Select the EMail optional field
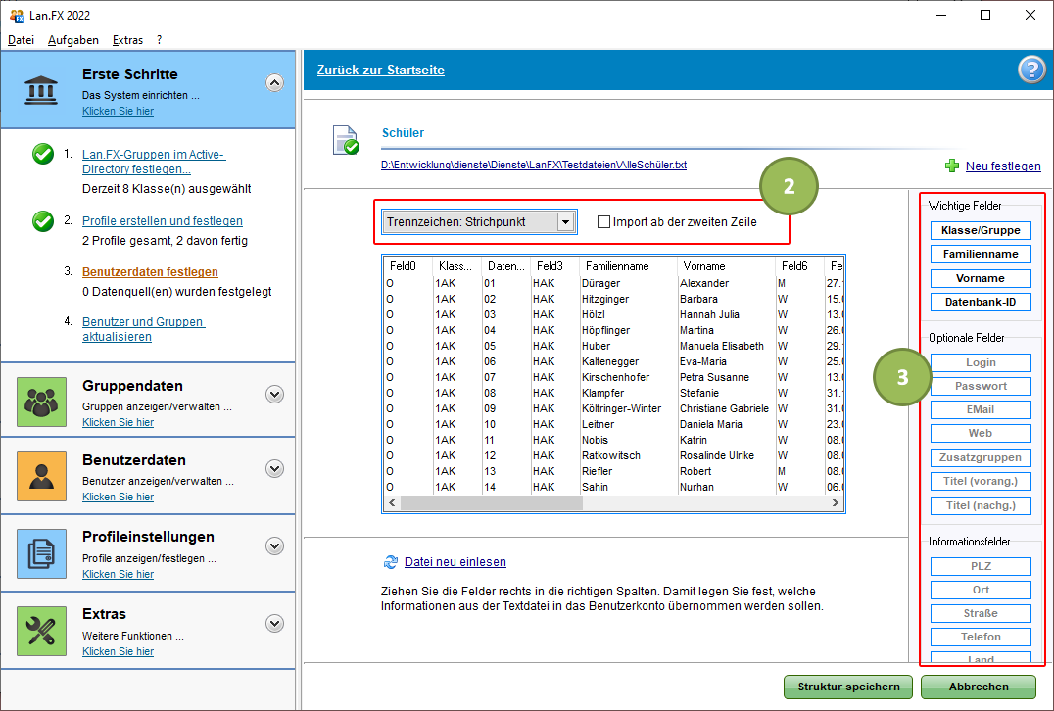 [x=981, y=410]
